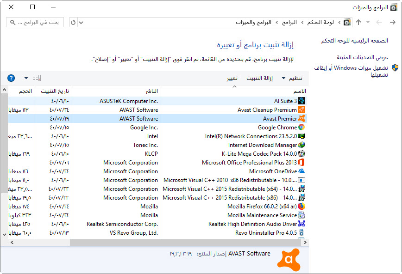Click ASUSTeK Computer Inc. publisher cell
Image resolution: width=402 pixels, height=274 pixels.
(x=128, y=101)
